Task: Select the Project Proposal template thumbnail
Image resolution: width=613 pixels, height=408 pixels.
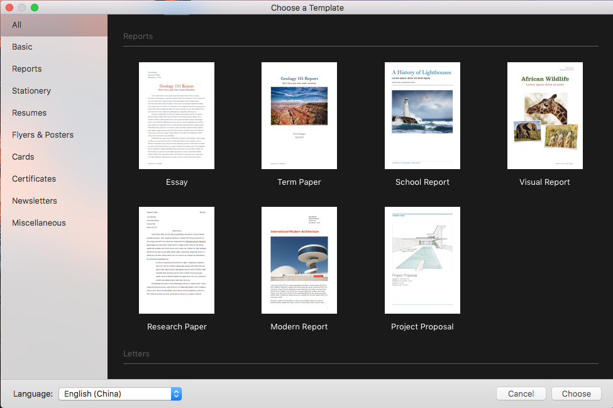Action: pos(422,260)
